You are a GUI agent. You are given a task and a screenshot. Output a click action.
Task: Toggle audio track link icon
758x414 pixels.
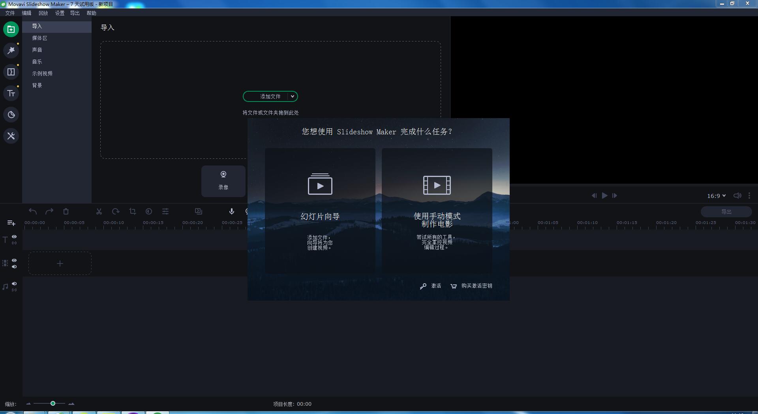14,290
